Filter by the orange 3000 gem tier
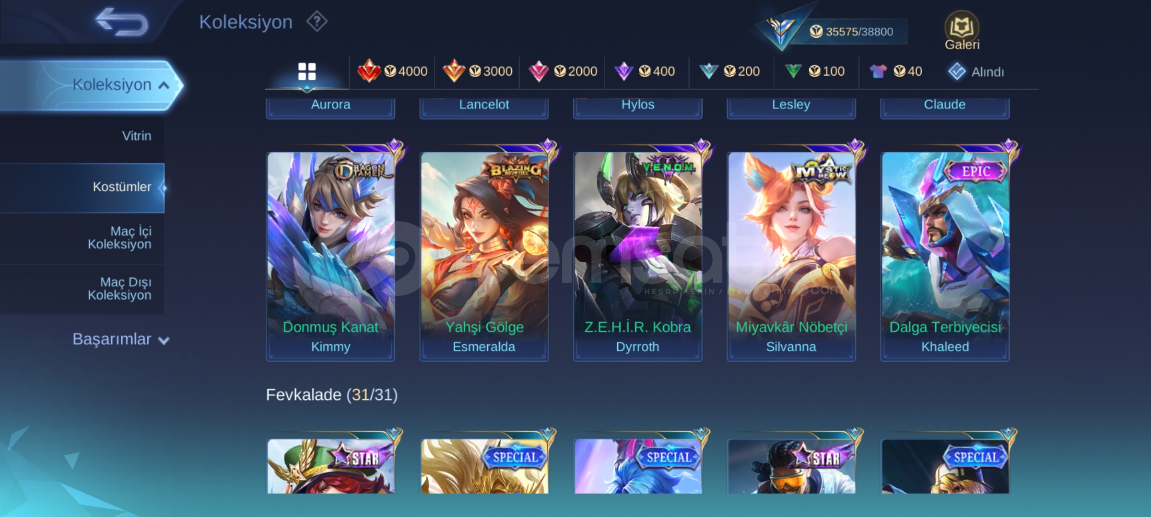The image size is (1151, 517). click(477, 71)
